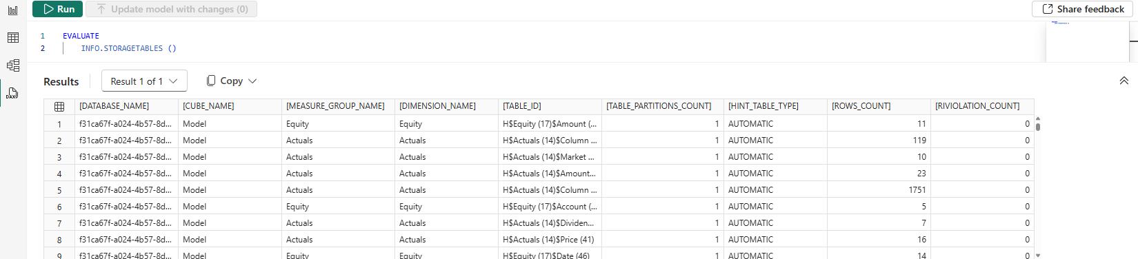
Task: Open the Result 1 of 1 dropdown
Action: coord(144,81)
